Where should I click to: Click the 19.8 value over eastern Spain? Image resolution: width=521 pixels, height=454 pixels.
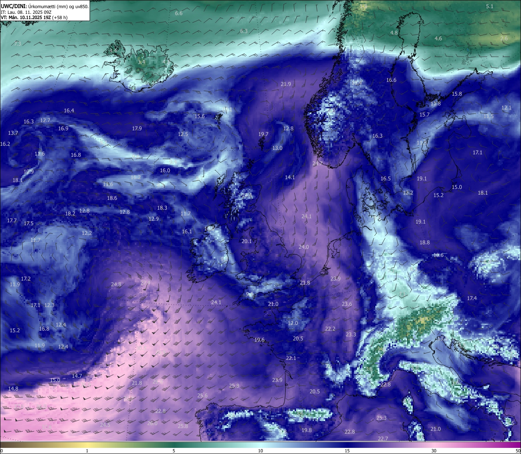(306, 430)
